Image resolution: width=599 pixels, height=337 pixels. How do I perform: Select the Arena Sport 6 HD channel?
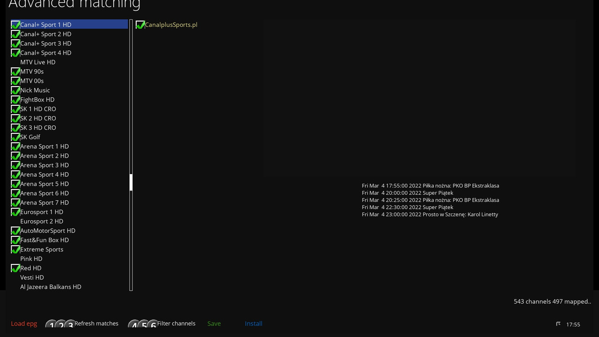(69, 193)
